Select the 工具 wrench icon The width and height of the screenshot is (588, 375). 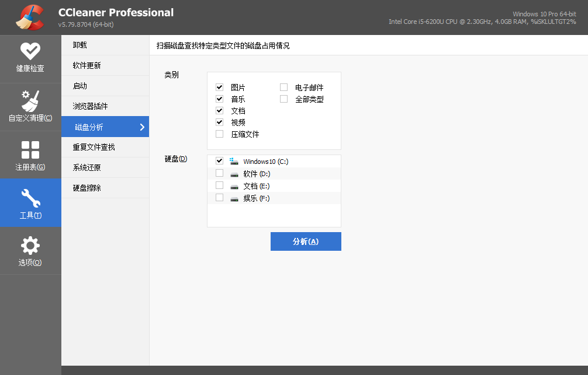[x=30, y=198]
